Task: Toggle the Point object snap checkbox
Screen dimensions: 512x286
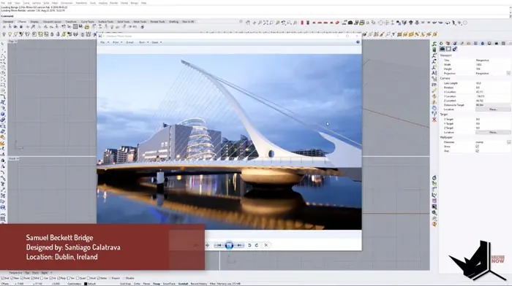Action: [22, 278]
